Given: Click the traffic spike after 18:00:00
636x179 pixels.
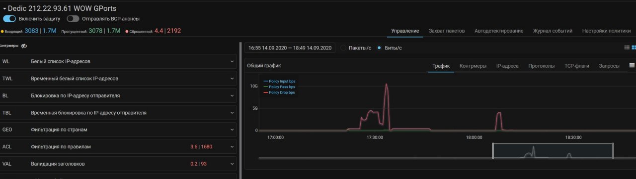Looking at the screenshot, I should pos(499,113).
